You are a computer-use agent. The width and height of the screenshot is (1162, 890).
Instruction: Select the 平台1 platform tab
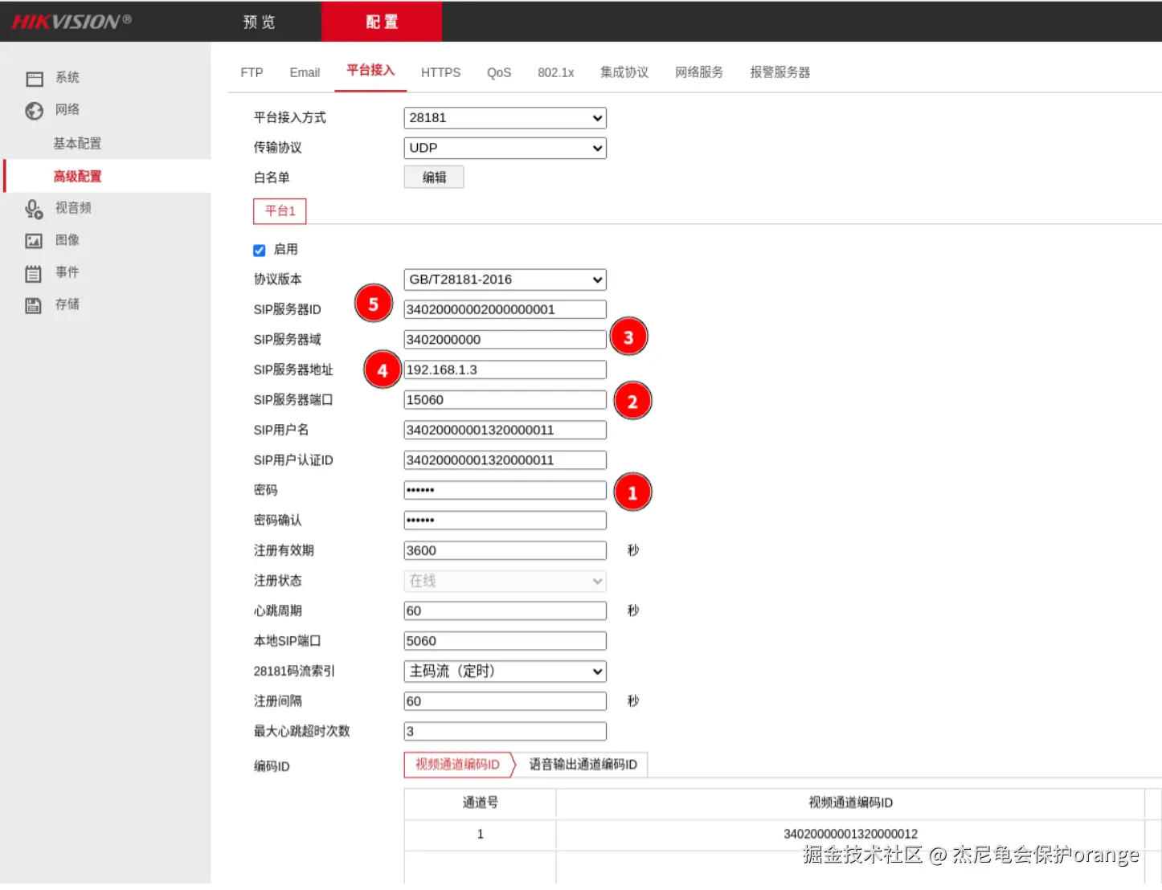pyautogui.click(x=280, y=211)
